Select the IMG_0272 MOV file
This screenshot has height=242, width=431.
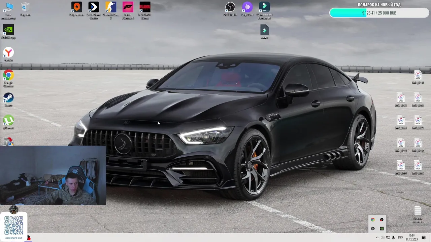pyautogui.click(x=418, y=122)
